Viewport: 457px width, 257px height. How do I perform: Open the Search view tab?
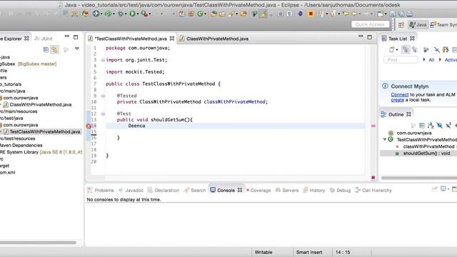(195, 191)
